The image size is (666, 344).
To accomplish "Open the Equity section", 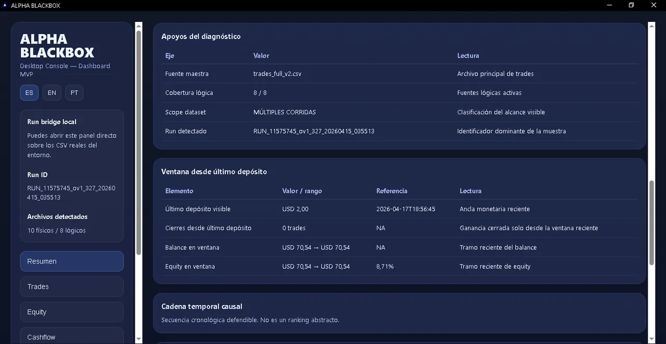I will click(x=72, y=312).
